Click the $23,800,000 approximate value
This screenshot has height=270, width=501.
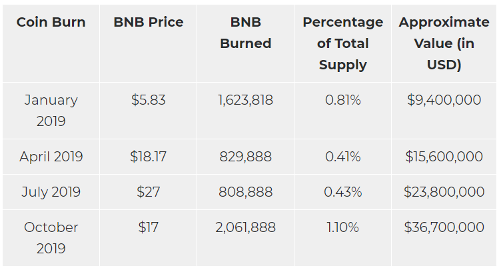(444, 191)
